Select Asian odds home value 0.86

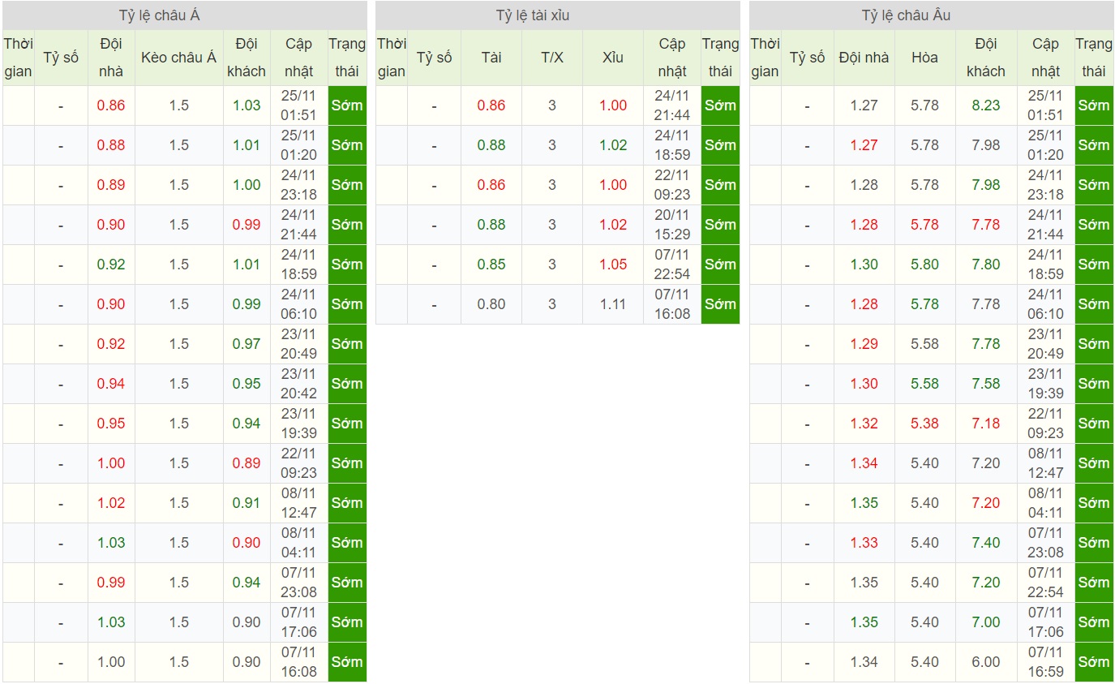click(111, 105)
